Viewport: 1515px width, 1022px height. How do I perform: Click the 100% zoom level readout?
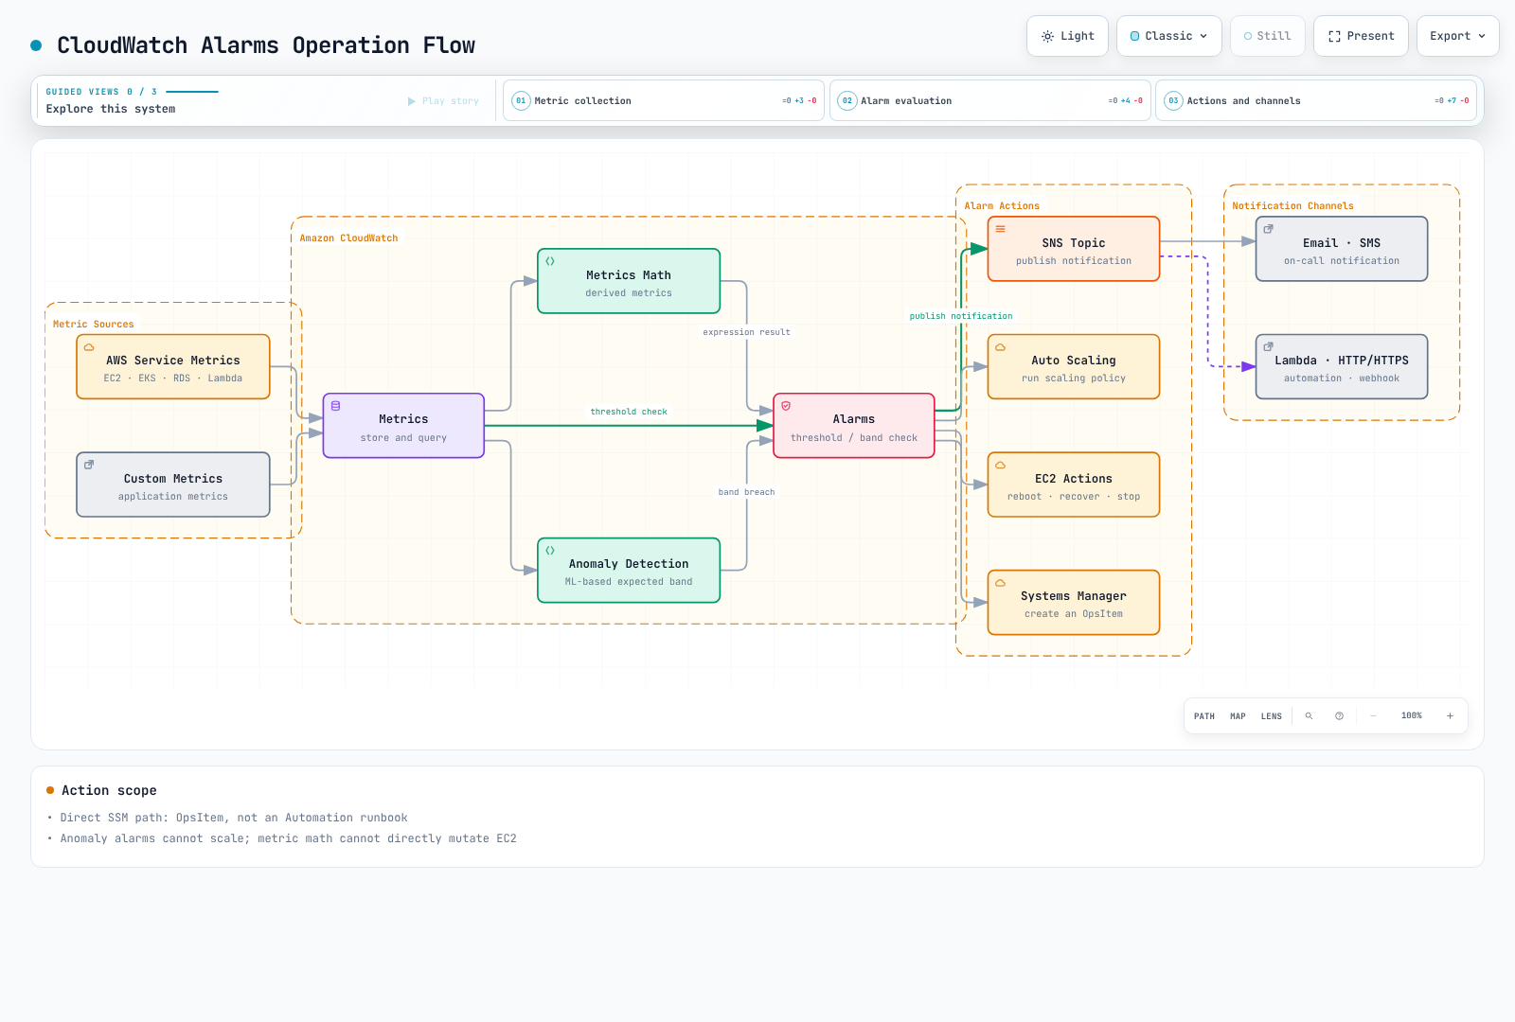click(x=1412, y=716)
